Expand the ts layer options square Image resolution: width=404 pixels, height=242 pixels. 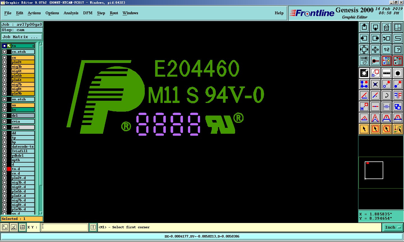point(33,46)
